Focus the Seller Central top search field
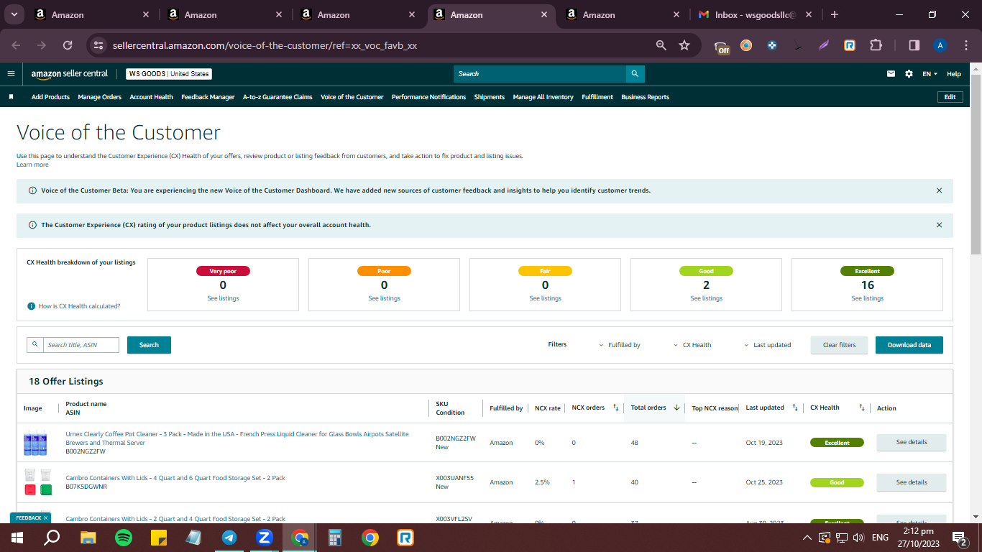The height and width of the screenshot is (552, 982). [x=540, y=74]
